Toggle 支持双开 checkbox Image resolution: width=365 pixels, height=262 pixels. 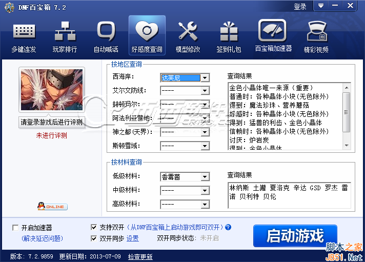(x=94, y=227)
